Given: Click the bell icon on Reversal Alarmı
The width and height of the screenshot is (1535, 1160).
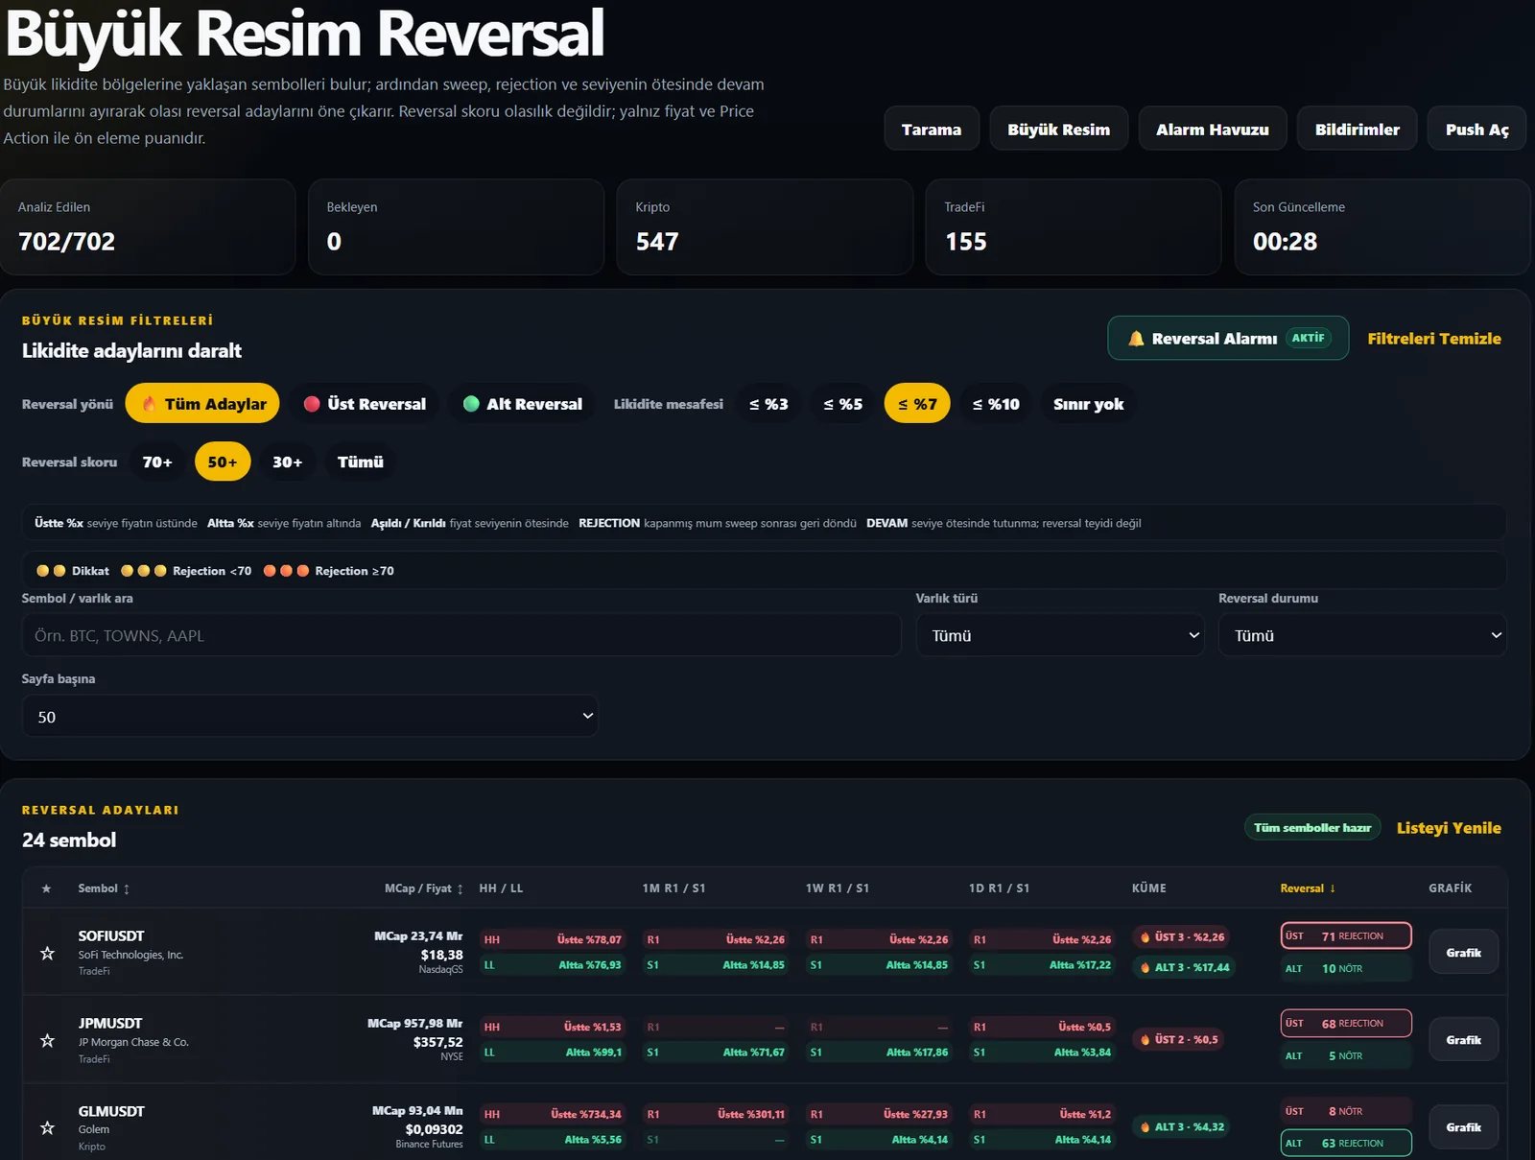Looking at the screenshot, I should point(1136,339).
